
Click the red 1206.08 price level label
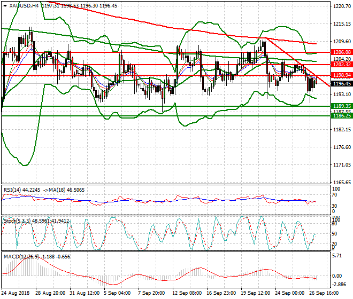(342, 52)
